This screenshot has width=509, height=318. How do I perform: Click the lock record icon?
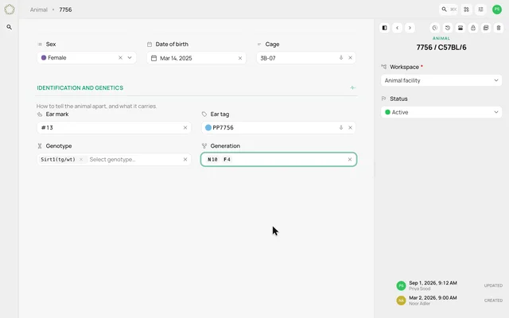[x=473, y=28]
